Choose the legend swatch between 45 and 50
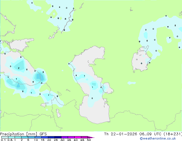 (84, 137)
